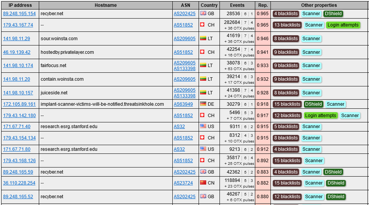Open IP address 179.43.142.180

pos(19,116)
